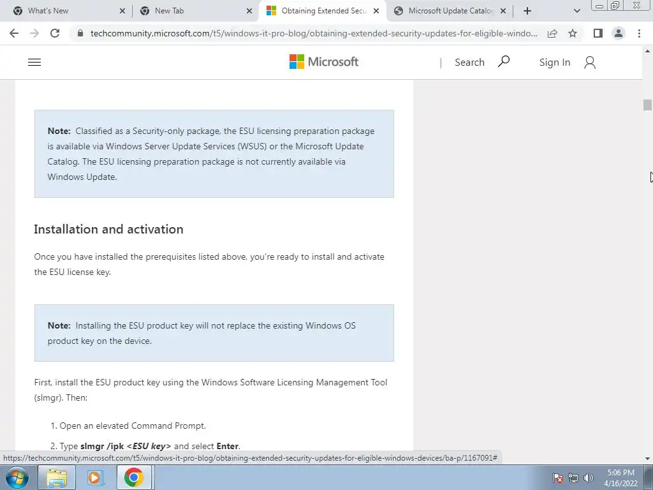Expand the tab search chevron
The width and height of the screenshot is (653, 490).
click(576, 11)
